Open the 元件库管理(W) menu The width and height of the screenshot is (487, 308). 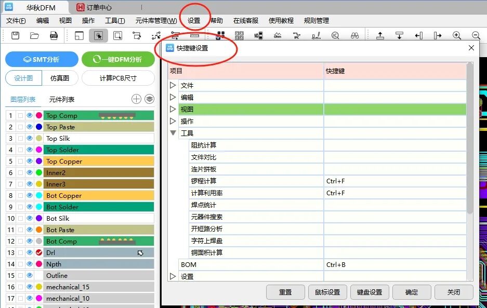(156, 21)
